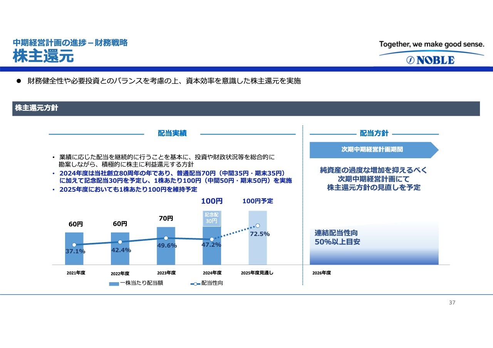The width and height of the screenshot is (493, 348).
Task: Select the slide title 株主還元
Action: pos(43,56)
